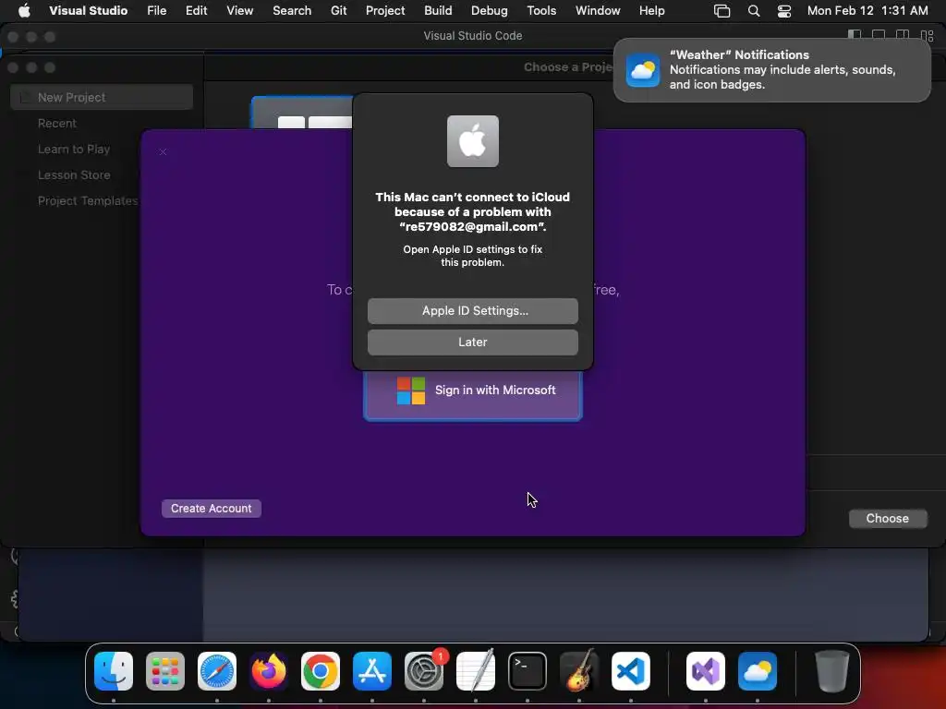
Task: Open Learn to Play in the sidebar
Action: click(x=74, y=149)
